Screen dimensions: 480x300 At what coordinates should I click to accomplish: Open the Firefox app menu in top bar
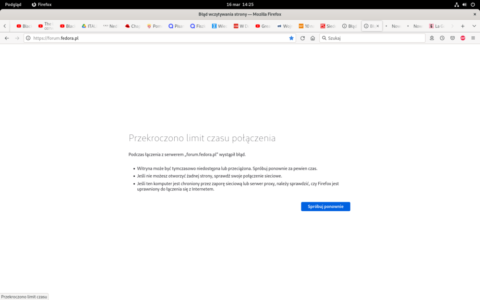click(x=42, y=5)
